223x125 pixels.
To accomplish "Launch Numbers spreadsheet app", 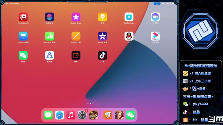I will pos(50,36).
